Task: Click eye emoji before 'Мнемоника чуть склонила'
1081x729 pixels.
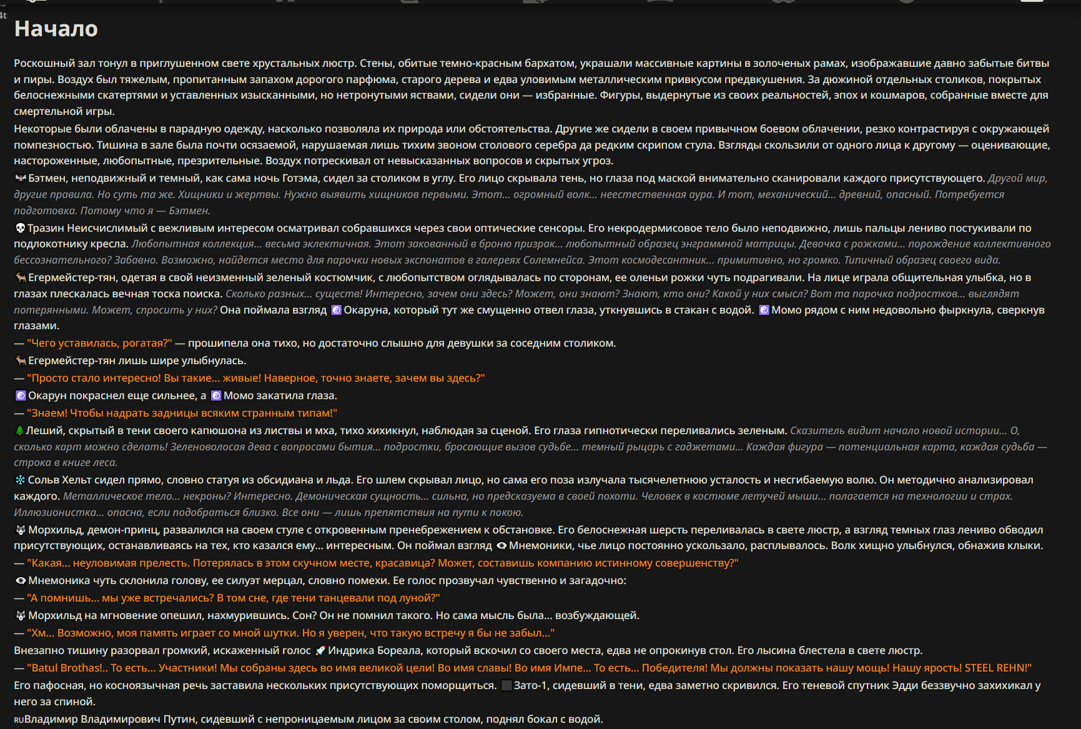Action: coord(21,580)
